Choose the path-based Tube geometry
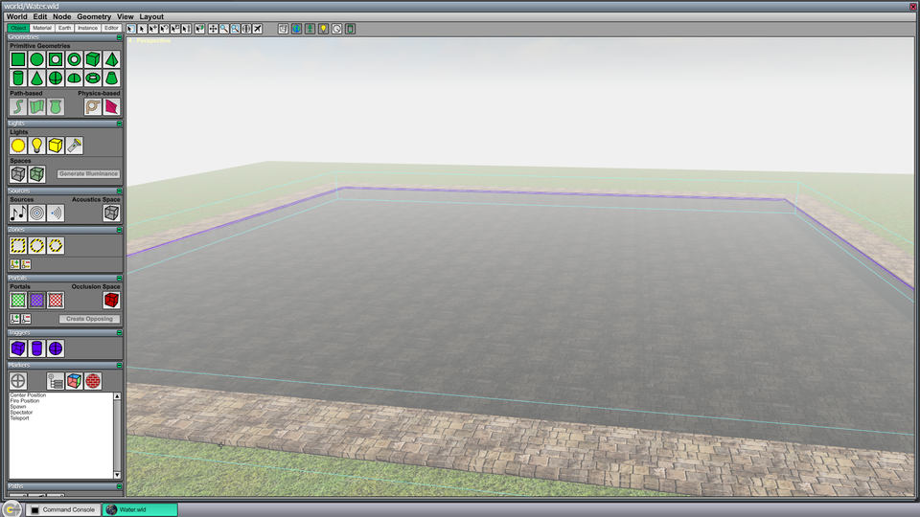 click(x=18, y=106)
